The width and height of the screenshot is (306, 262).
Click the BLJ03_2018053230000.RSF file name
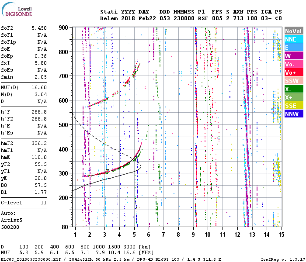coord(31,259)
